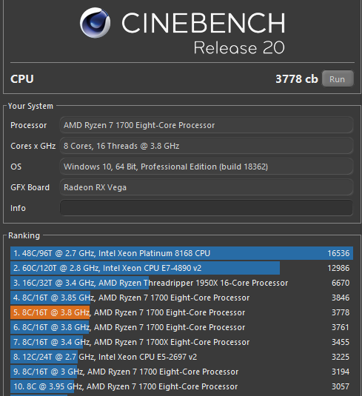Click the 16536 top ranking score
The width and height of the screenshot is (362, 396).
pyautogui.click(x=338, y=253)
